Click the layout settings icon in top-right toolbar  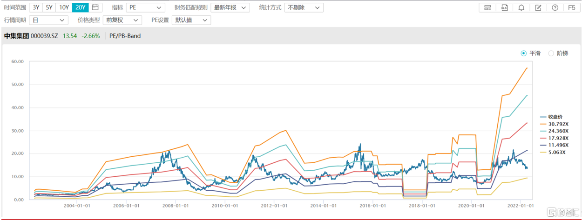pyautogui.click(x=487, y=8)
